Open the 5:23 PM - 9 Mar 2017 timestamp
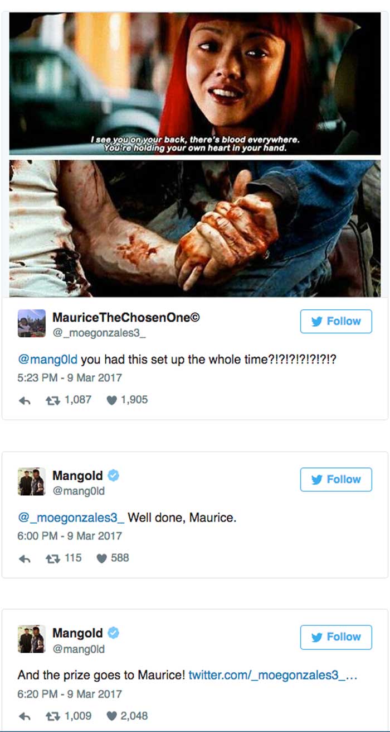 click(70, 378)
